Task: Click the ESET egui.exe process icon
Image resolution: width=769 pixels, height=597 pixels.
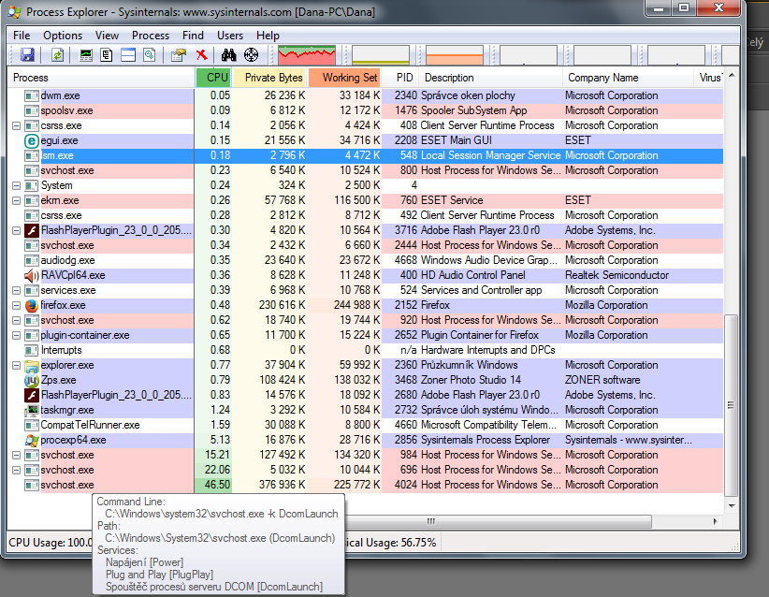Action: click(32, 140)
